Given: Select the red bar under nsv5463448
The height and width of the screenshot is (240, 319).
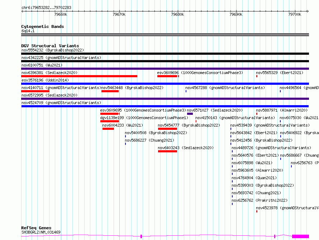Looking at the screenshot, I should pos(110,91).
